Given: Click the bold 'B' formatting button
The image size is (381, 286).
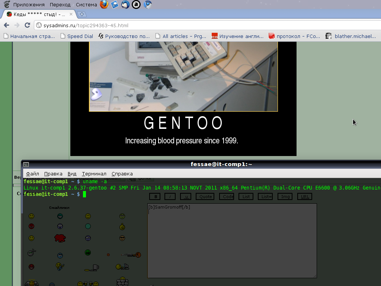Looking at the screenshot, I should point(156,197).
